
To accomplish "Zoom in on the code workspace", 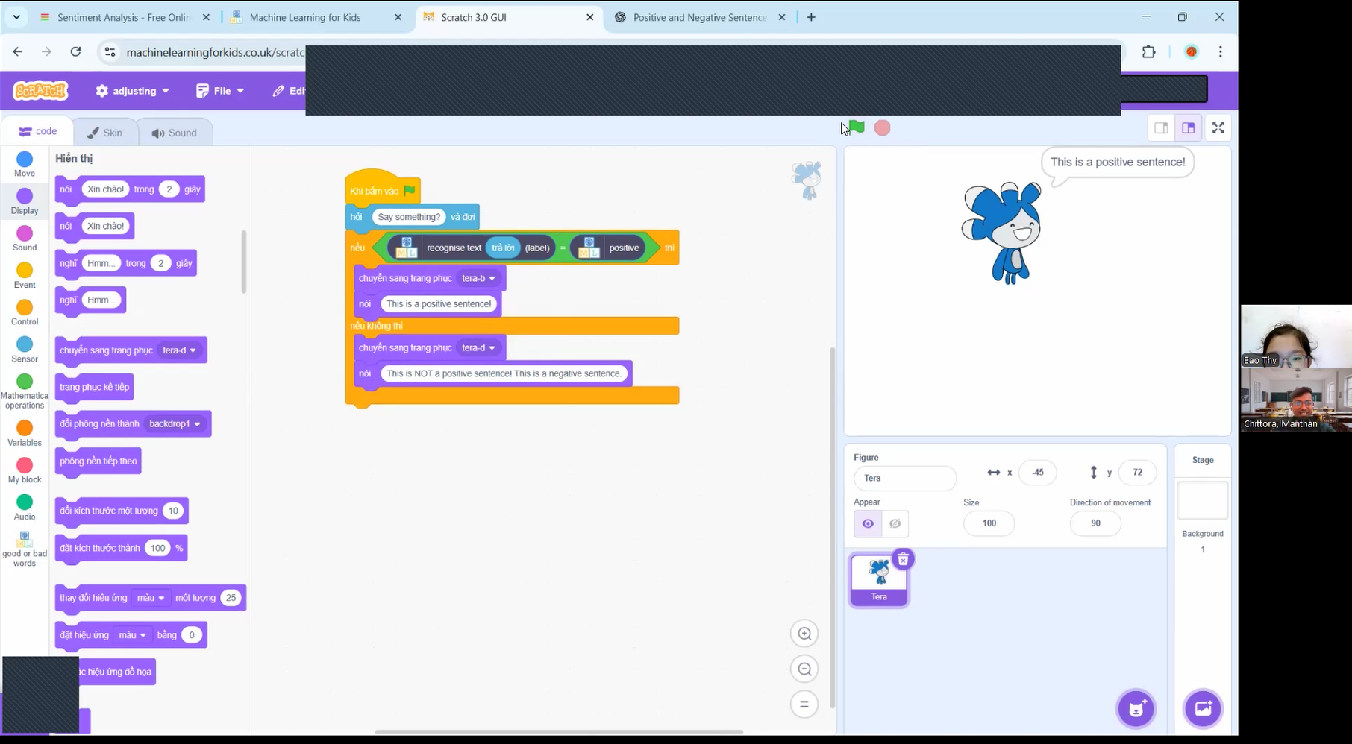I will pos(804,634).
